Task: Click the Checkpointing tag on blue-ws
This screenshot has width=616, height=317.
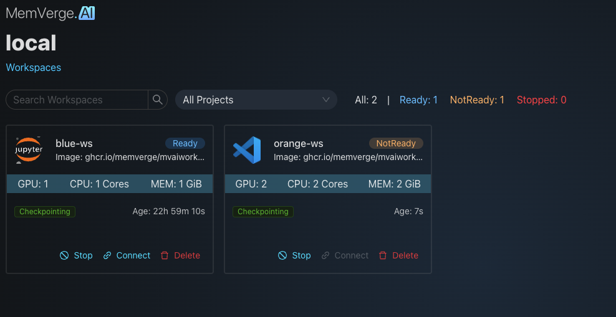Action: coord(45,212)
